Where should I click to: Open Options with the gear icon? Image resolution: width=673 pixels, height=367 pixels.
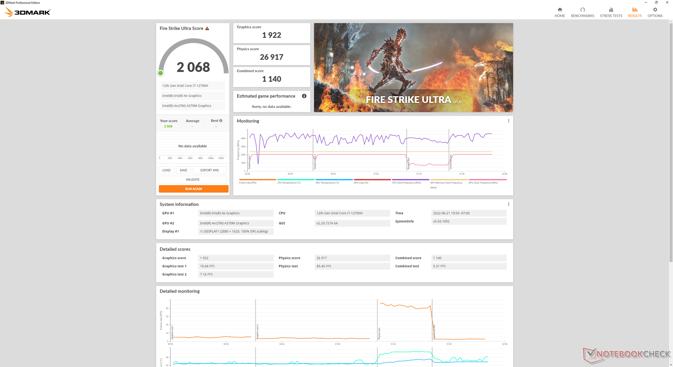[x=655, y=10]
